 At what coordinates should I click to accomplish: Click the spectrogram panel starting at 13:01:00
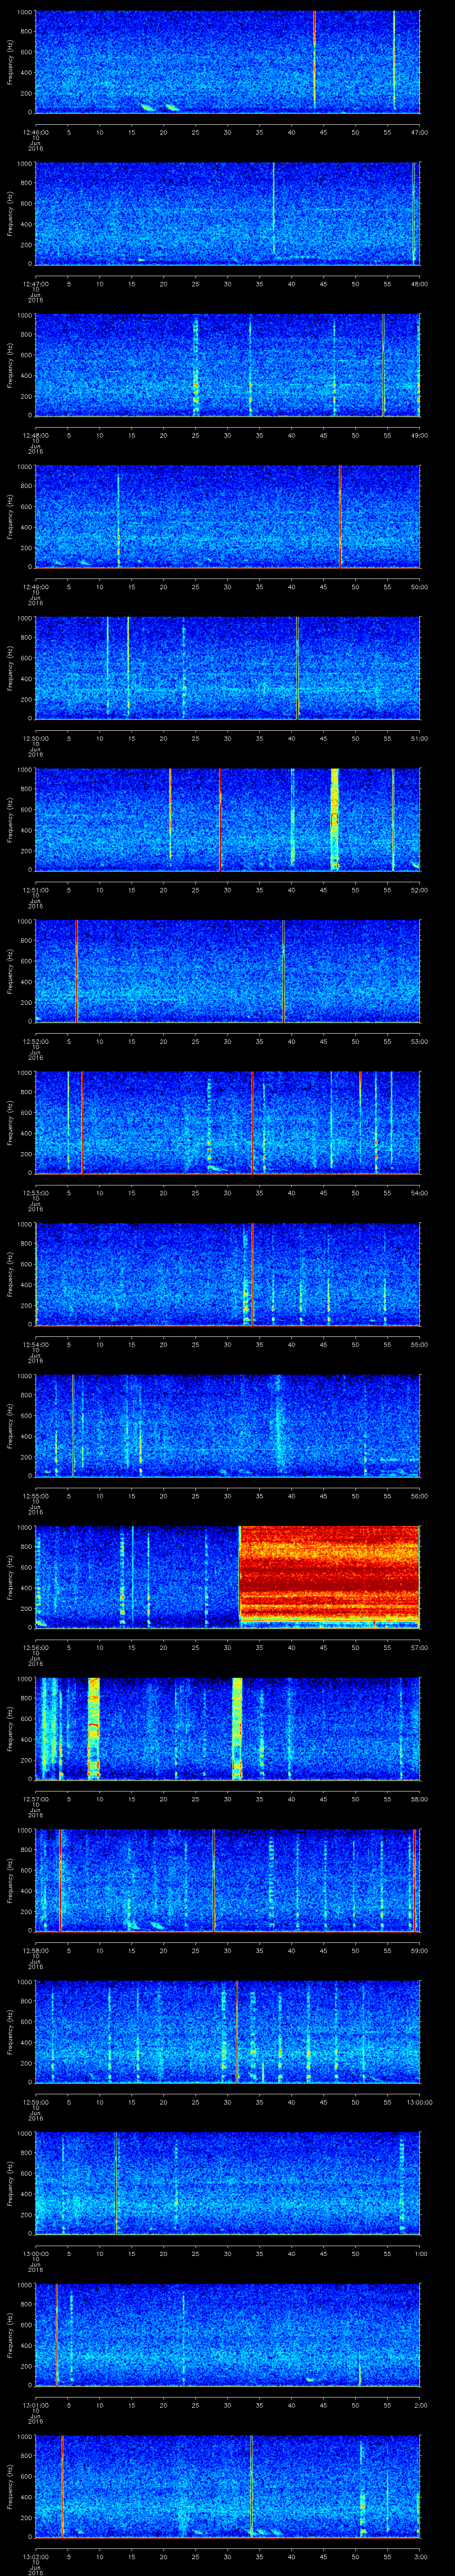(x=228, y=2334)
